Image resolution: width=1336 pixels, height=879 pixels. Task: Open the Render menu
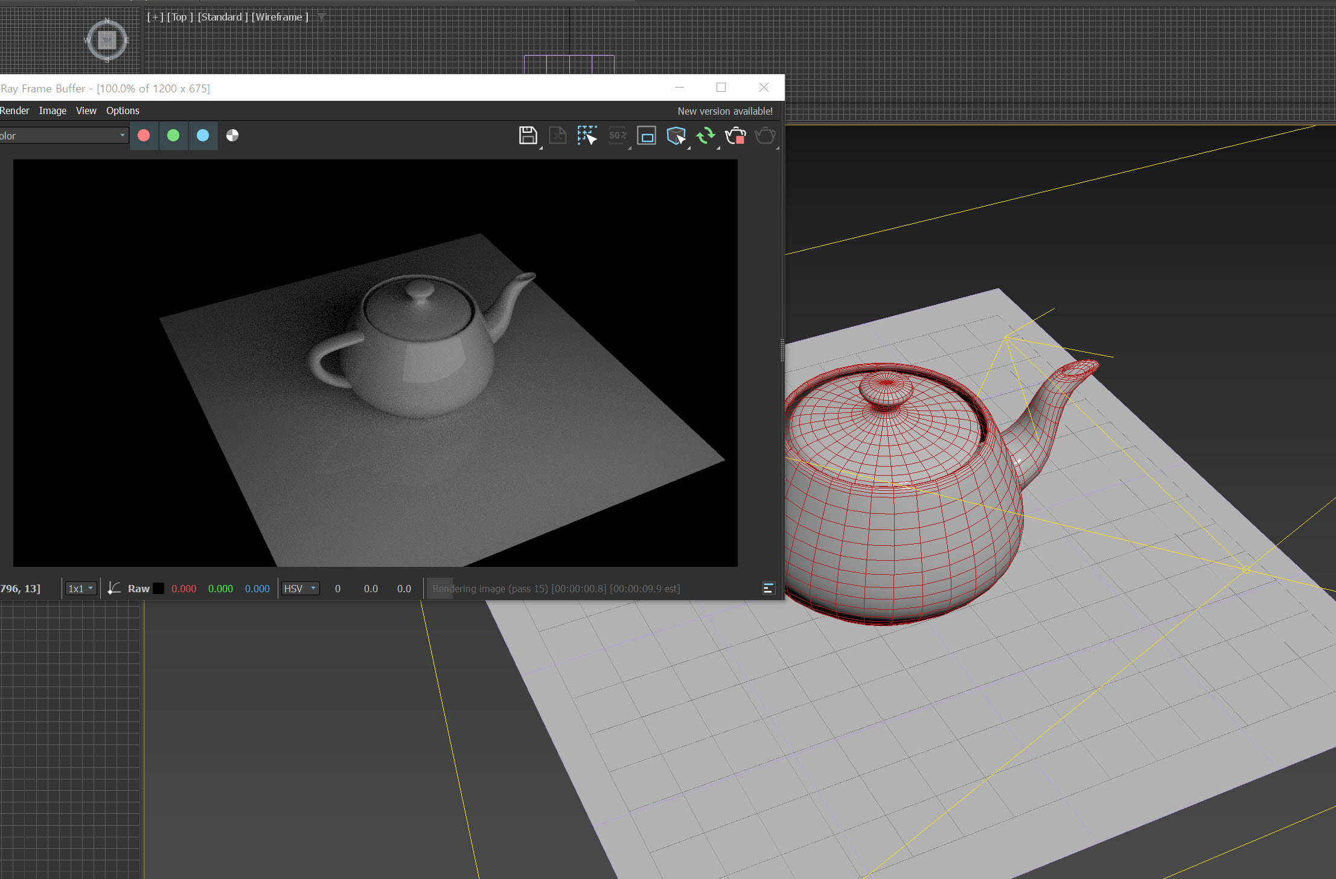(14, 110)
